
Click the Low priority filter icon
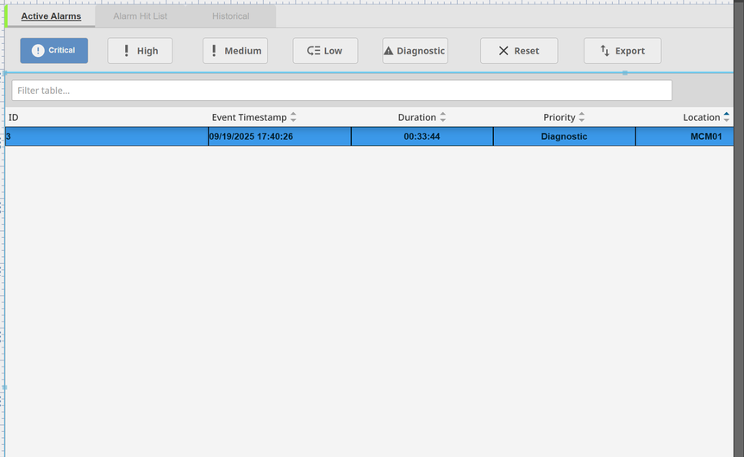[x=314, y=51]
